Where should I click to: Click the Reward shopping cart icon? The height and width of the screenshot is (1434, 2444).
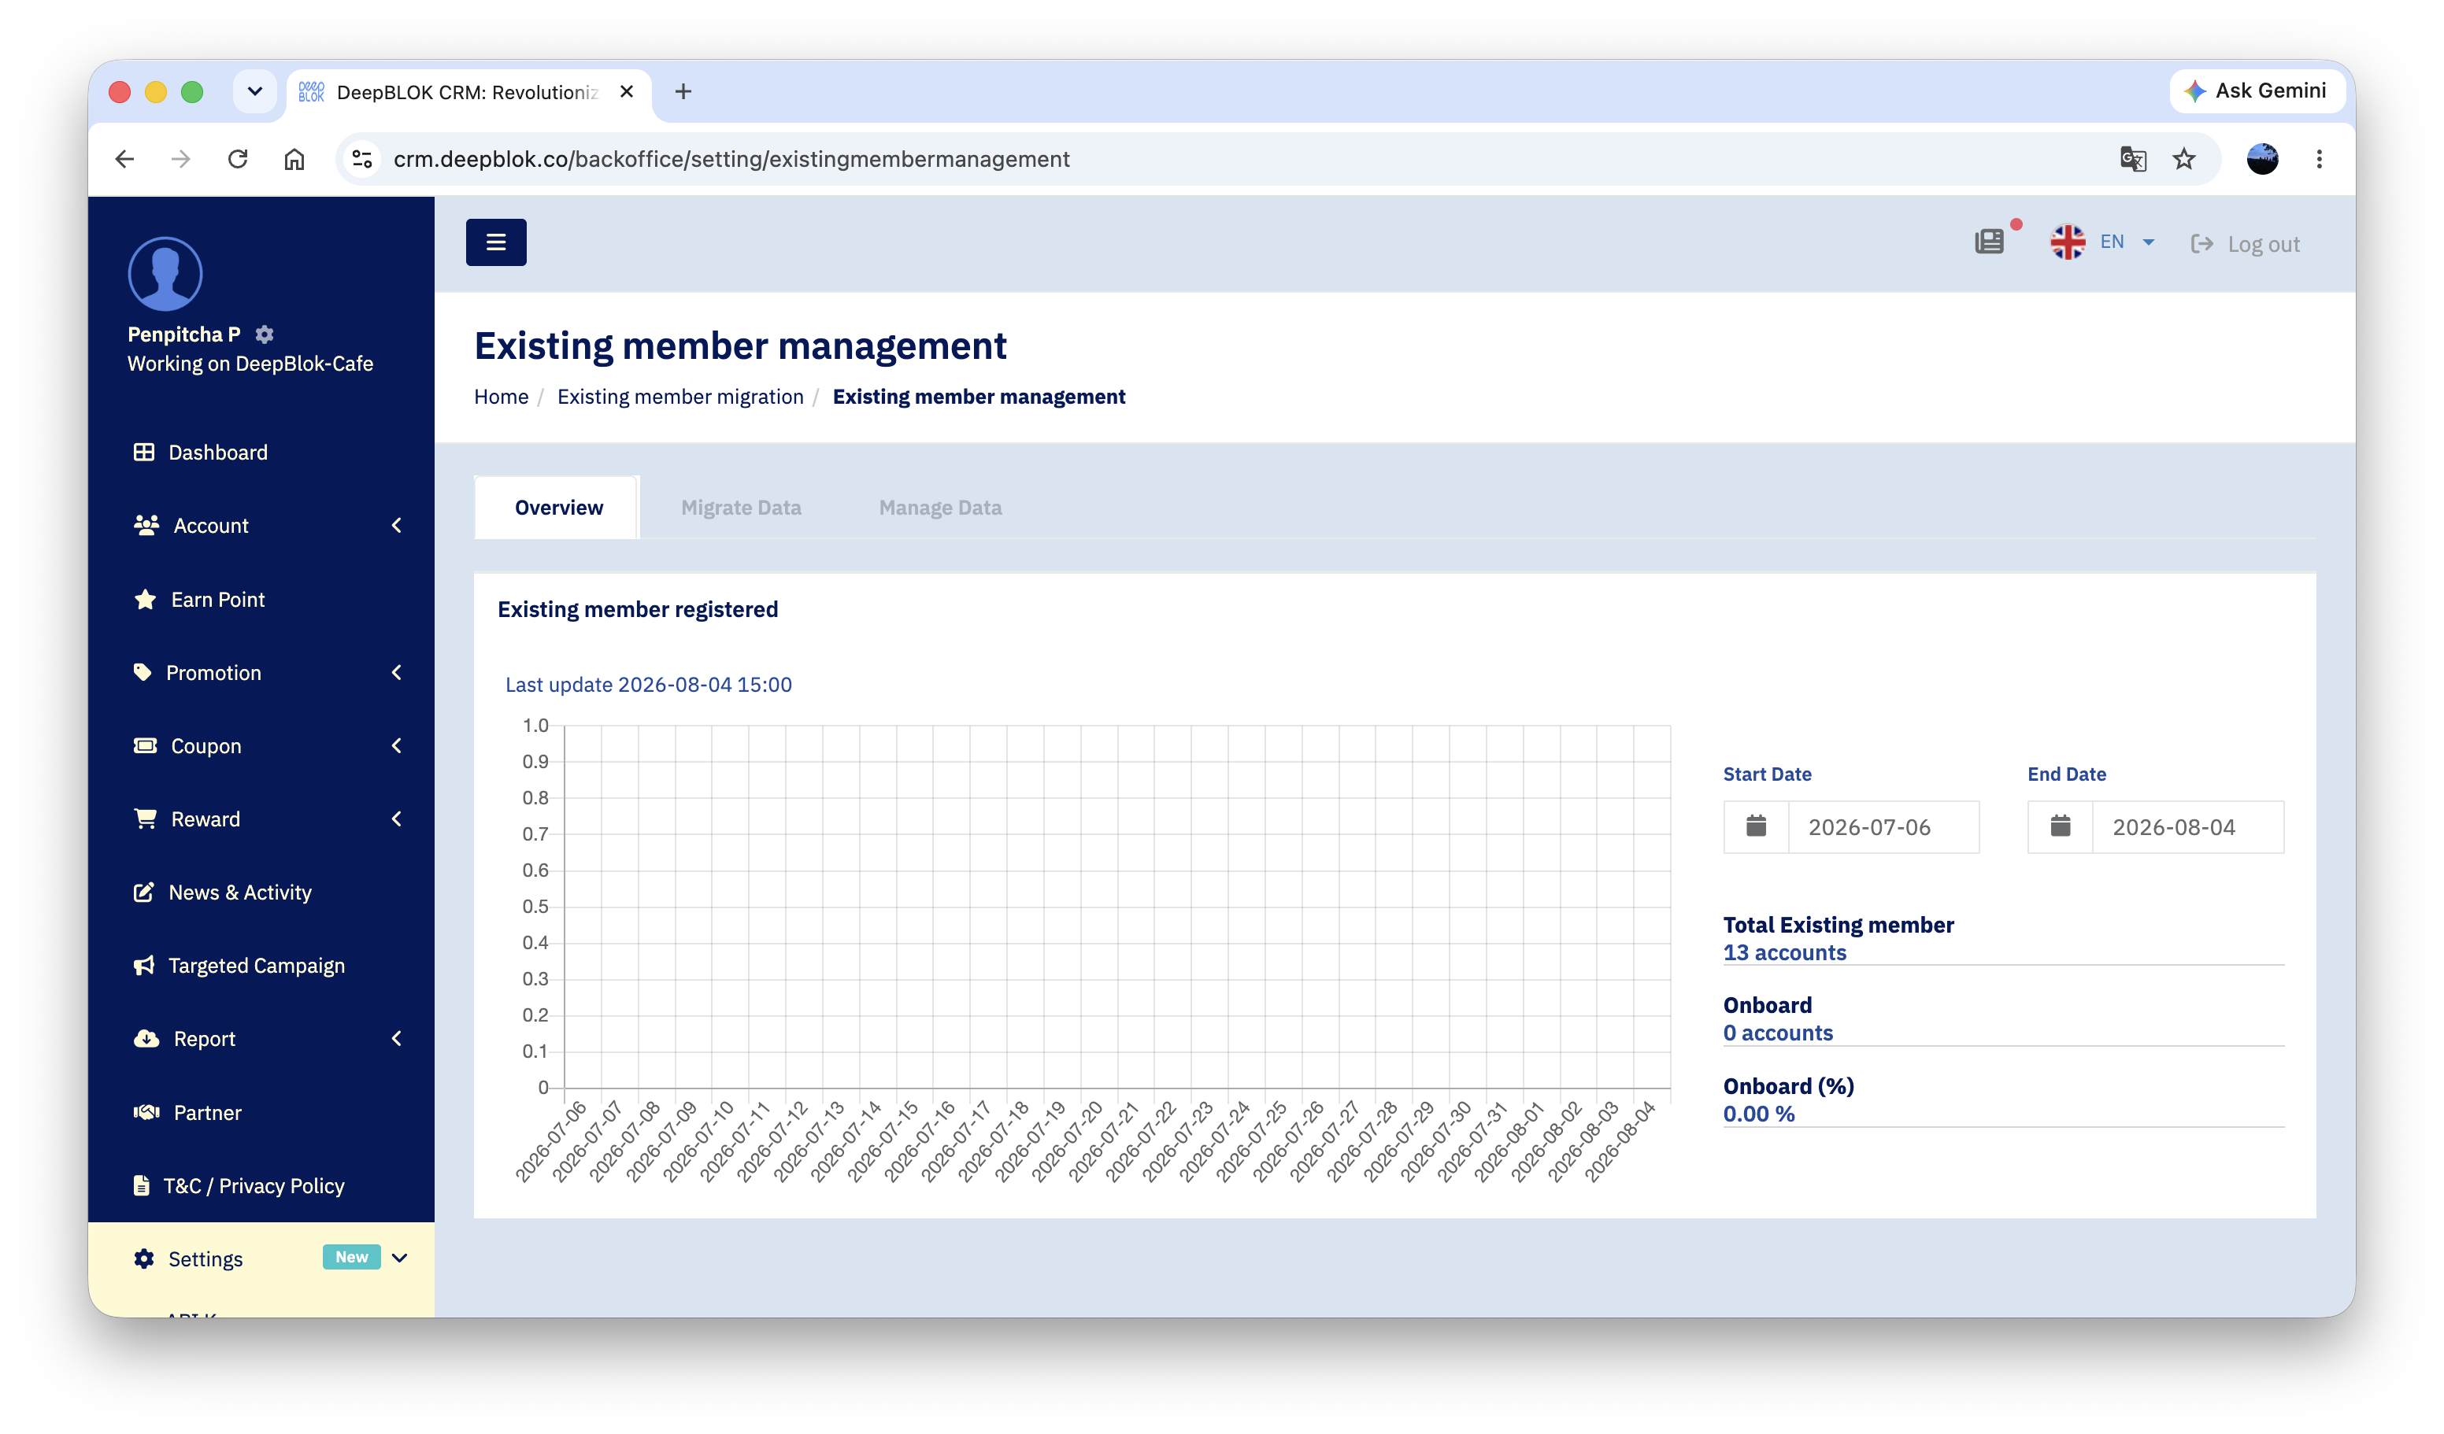146,819
